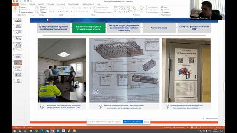Switch to the Главная (Home) ribbon tab
This screenshot has width=237, height=133.
23,4
